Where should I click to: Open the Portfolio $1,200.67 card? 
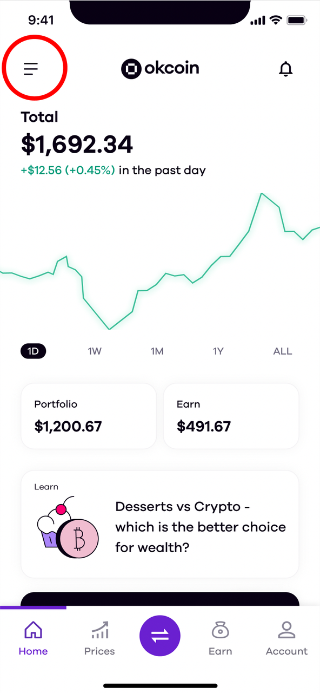[89, 416]
